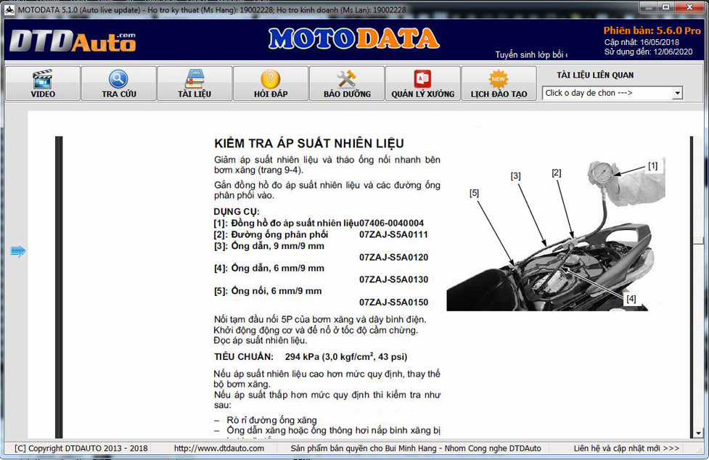709x460 pixels.
Task: Click the 'TIÊU CHUẨN:' label
Action: tap(244, 356)
